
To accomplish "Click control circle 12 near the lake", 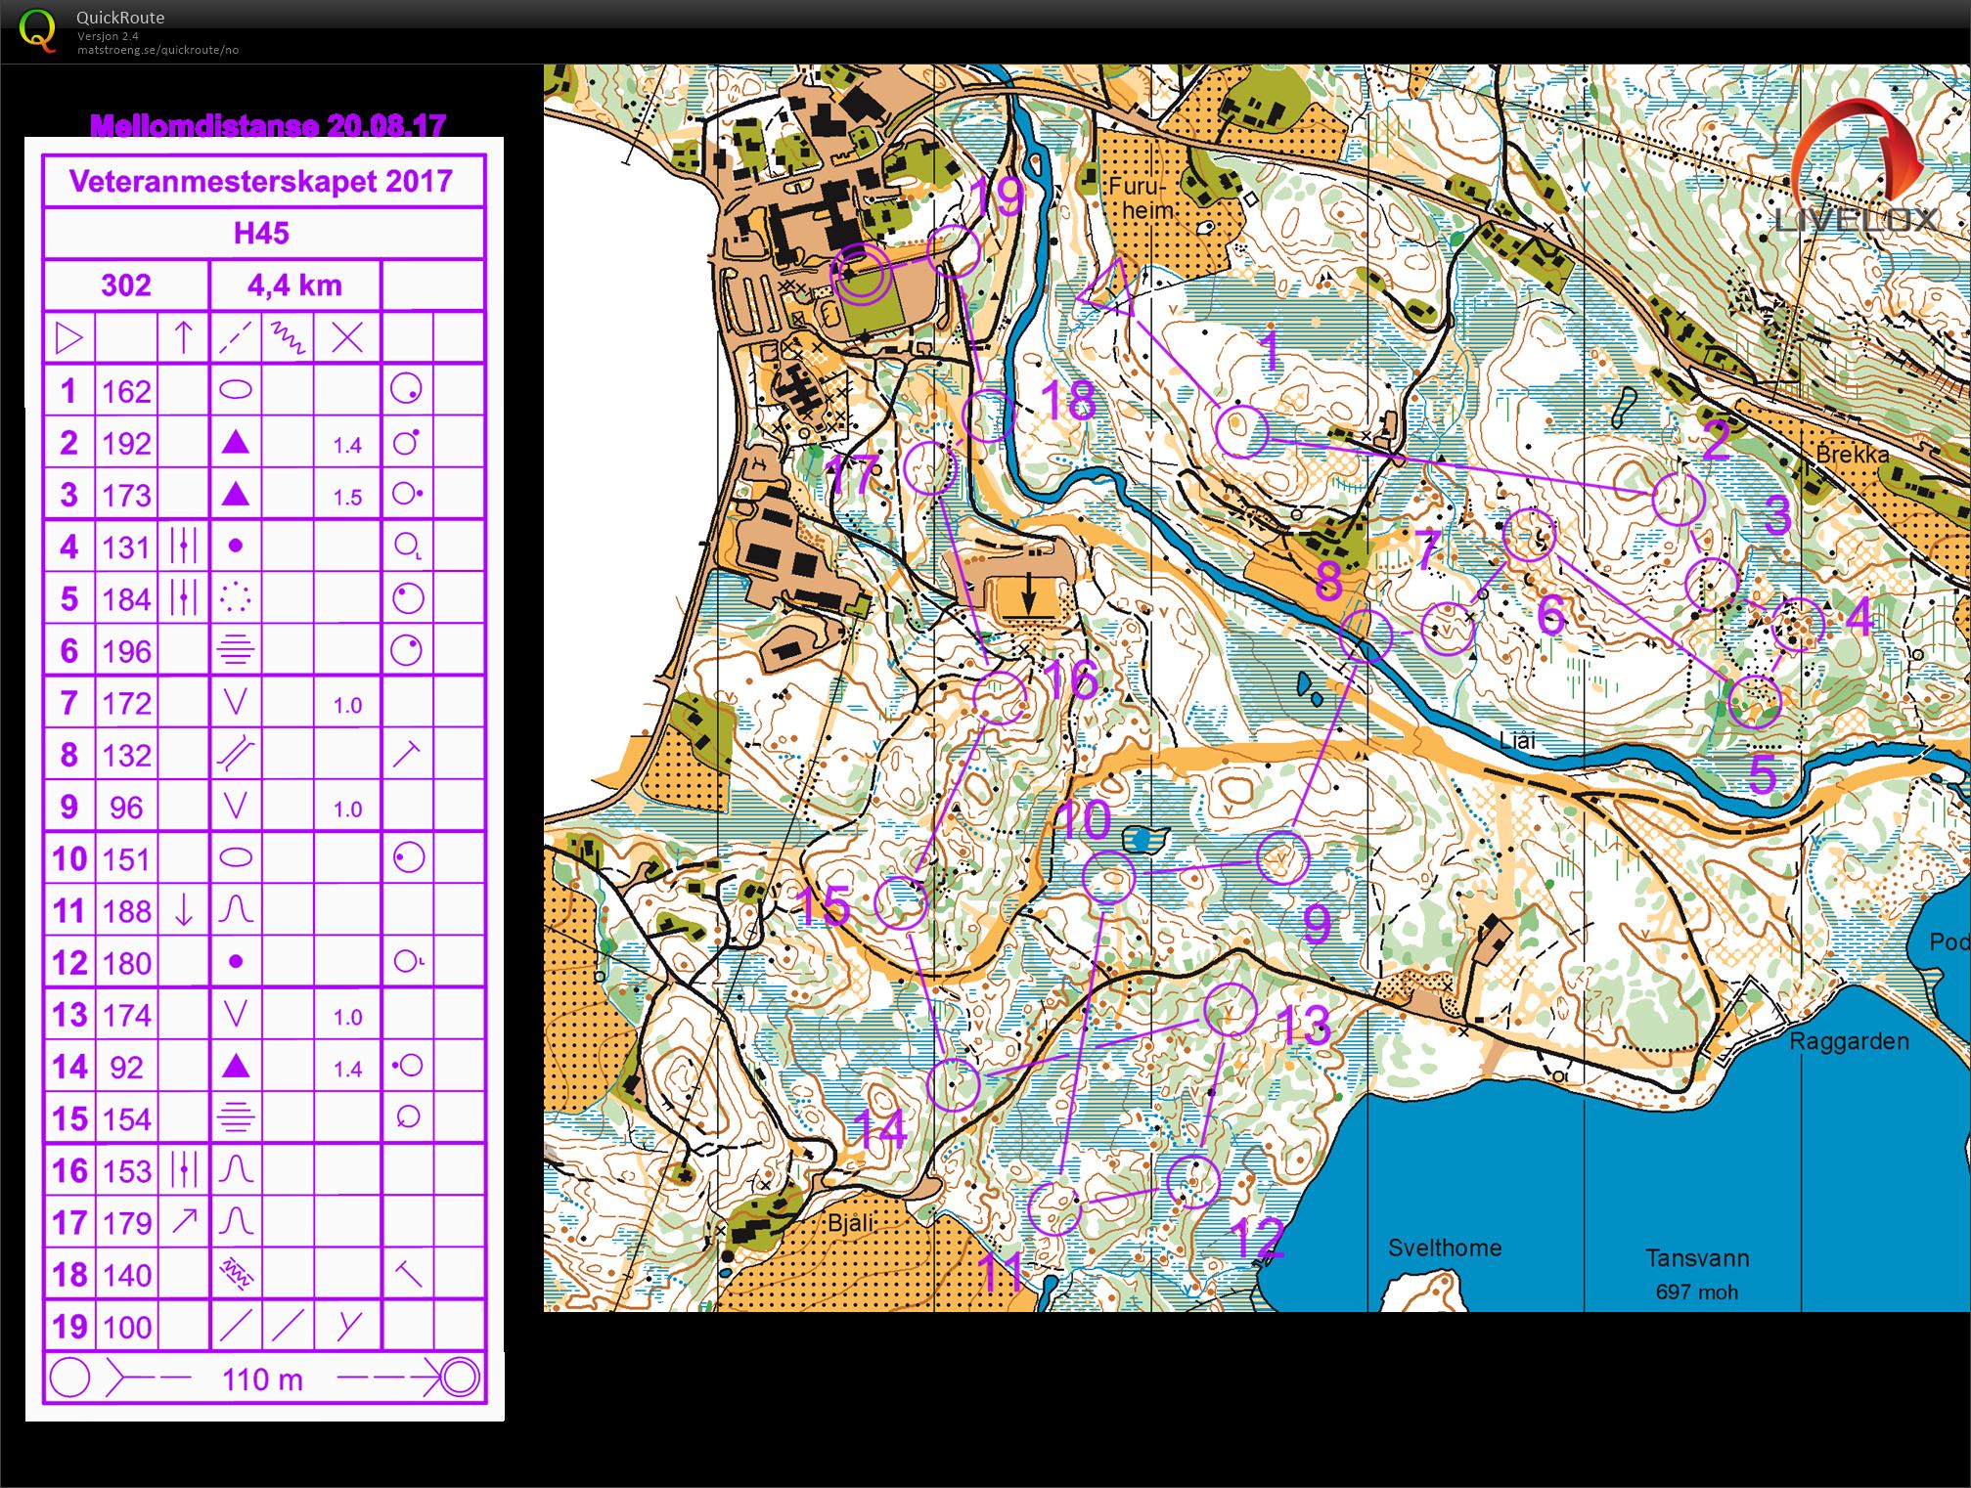I will coord(1192,1181).
